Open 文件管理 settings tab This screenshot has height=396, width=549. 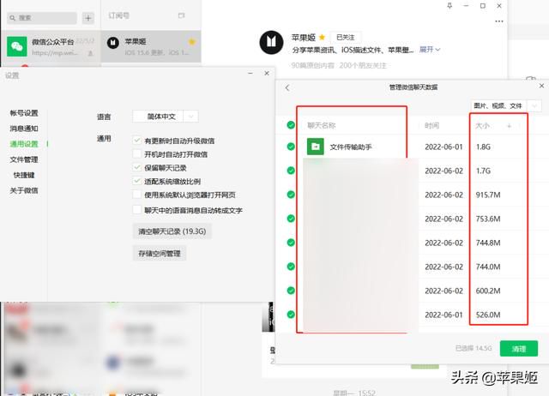coord(24,159)
